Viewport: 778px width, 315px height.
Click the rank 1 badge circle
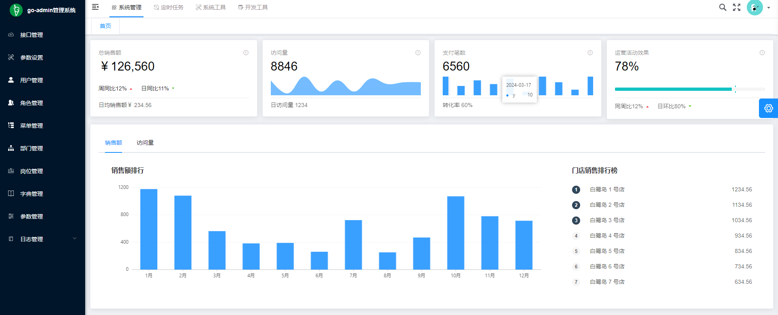coord(576,190)
